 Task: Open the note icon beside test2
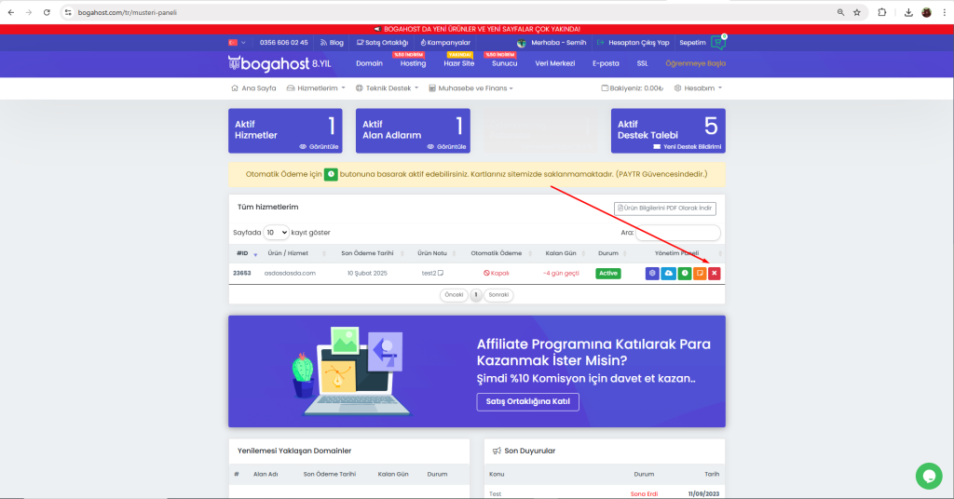click(441, 273)
